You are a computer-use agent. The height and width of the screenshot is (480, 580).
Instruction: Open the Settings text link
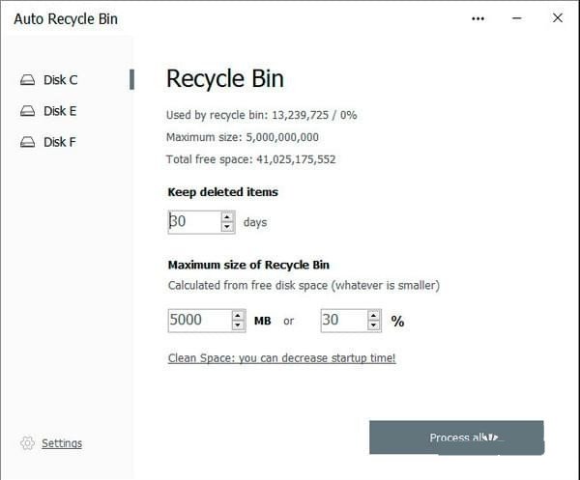(62, 443)
